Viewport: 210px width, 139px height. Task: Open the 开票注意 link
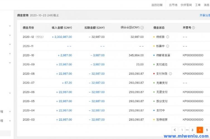[x=205, y=16]
